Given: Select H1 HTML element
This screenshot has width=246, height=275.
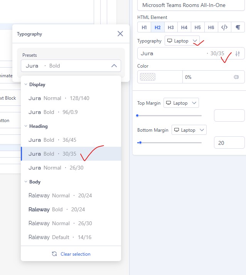Looking at the screenshot, I should tap(144, 27).
